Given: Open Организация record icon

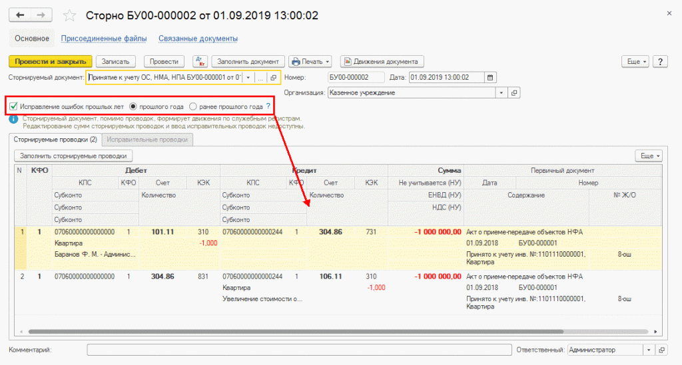Looking at the screenshot, I should coord(514,93).
